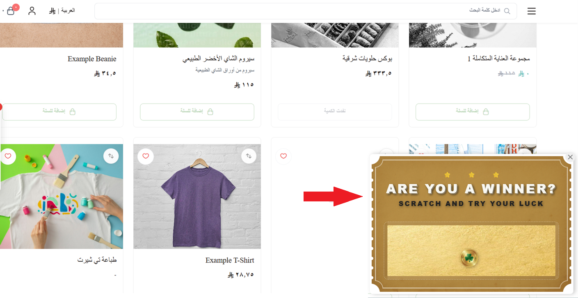
Task: Click the compare arrows icon on طباعة تي شيرت card
Action: pos(111,156)
